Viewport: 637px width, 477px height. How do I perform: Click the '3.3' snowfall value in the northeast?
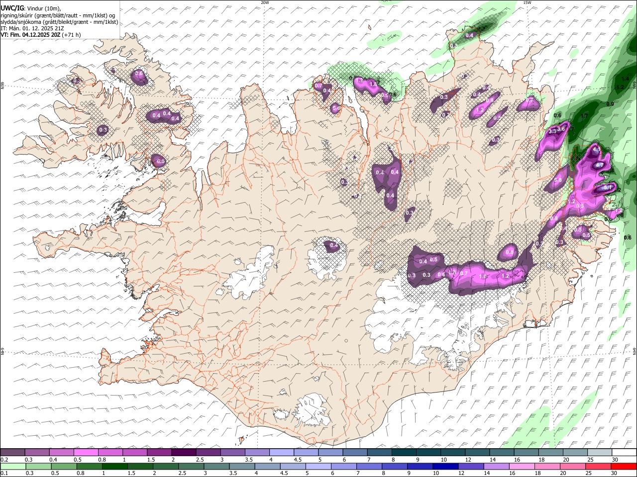point(552,132)
